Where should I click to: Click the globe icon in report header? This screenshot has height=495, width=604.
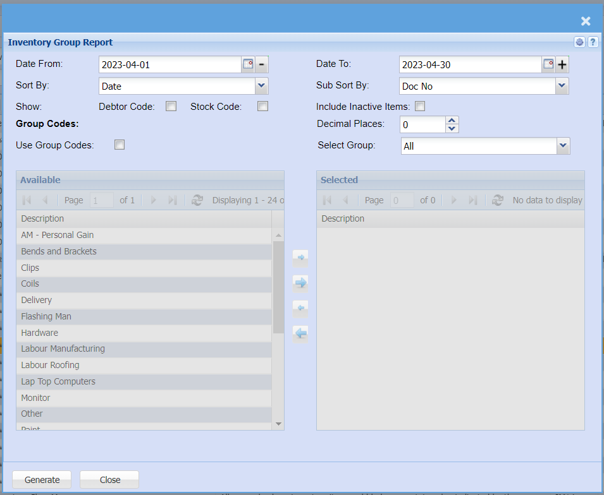click(x=579, y=42)
